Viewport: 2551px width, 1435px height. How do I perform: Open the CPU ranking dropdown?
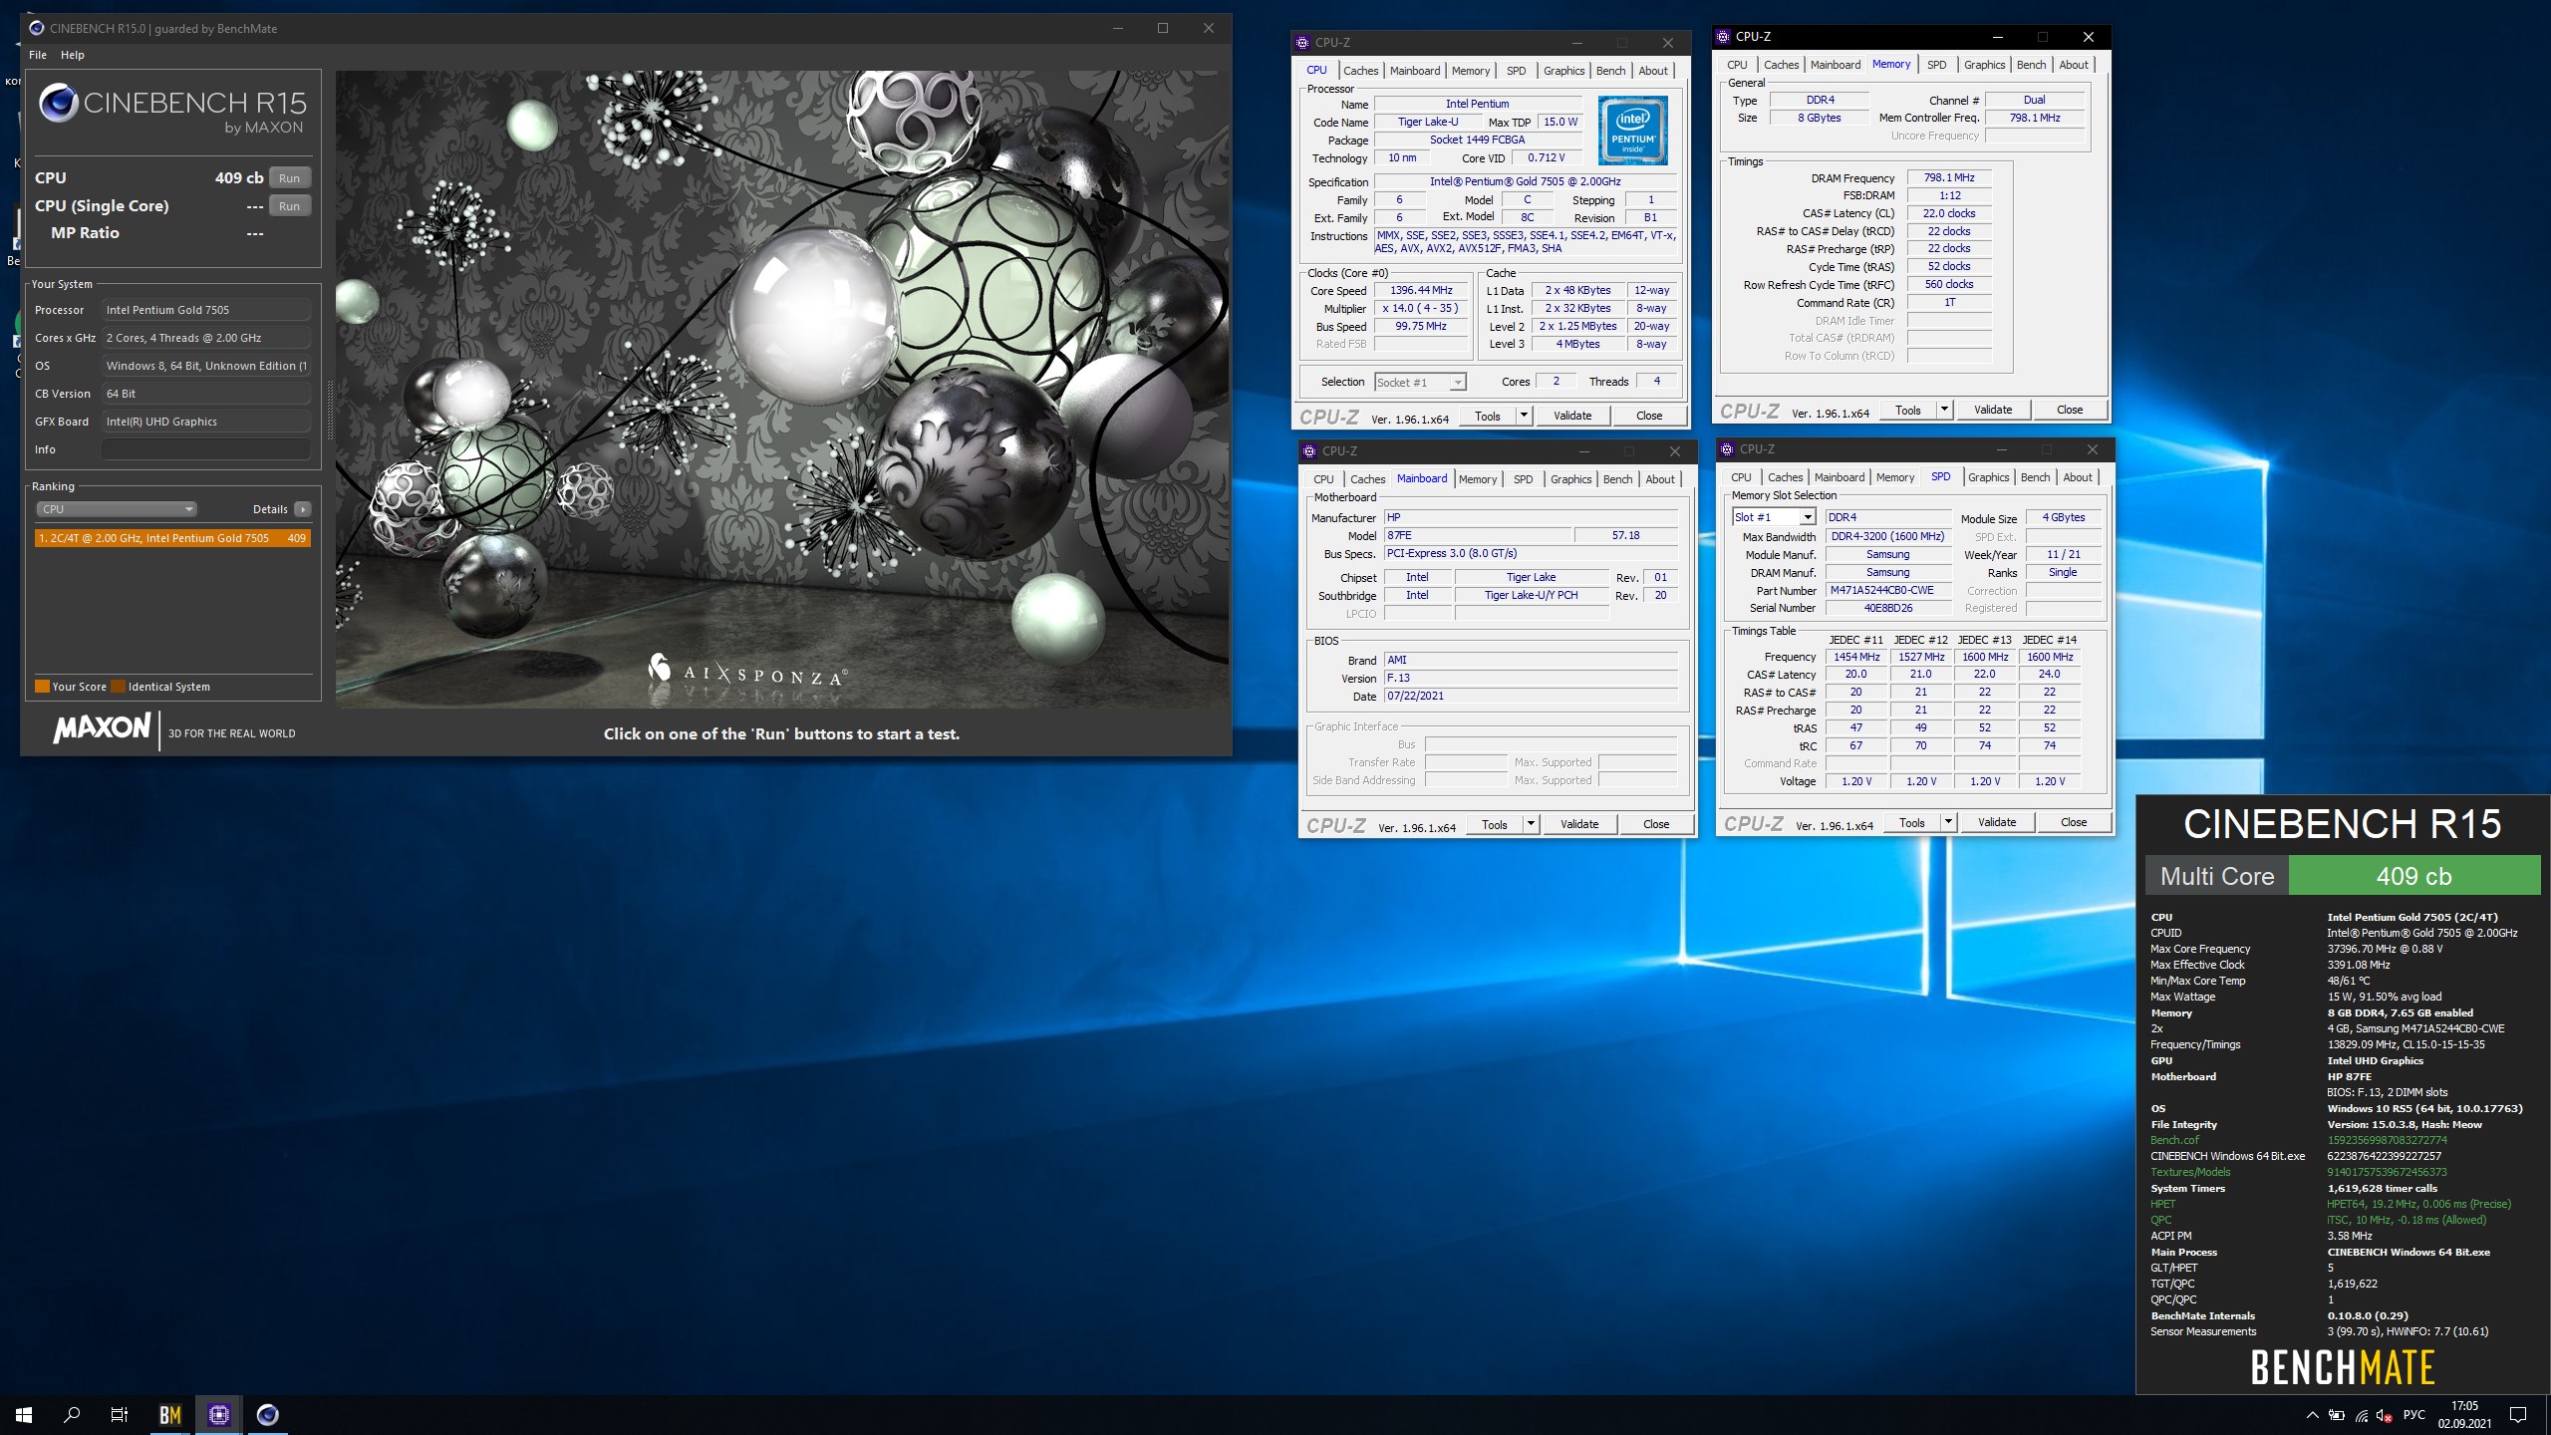coord(116,509)
